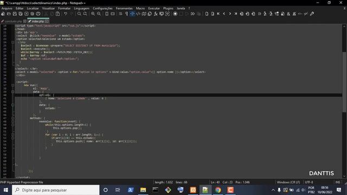This screenshot has height=195, width=347.
Task: Paste clipboard contents via toolbar icon
Action: (x=58, y=14)
